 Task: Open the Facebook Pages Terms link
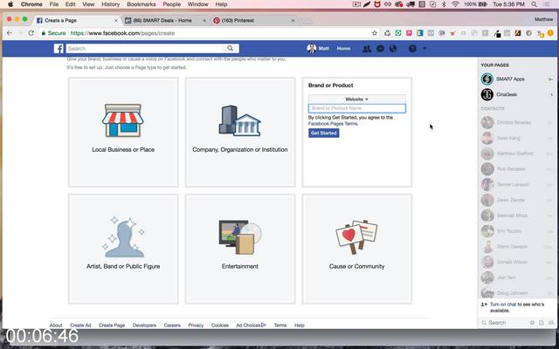click(x=333, y=124)
